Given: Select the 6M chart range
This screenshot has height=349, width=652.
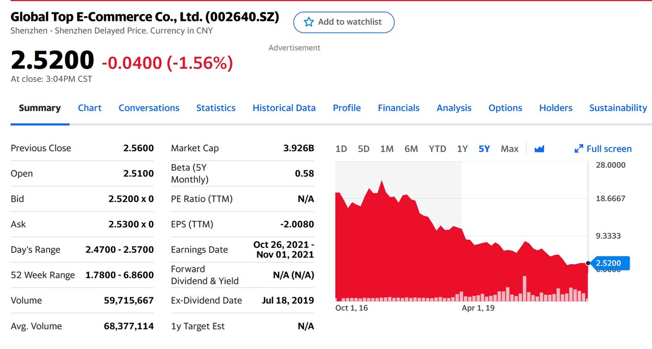Looking at the screenshot, I should (411, 149).
